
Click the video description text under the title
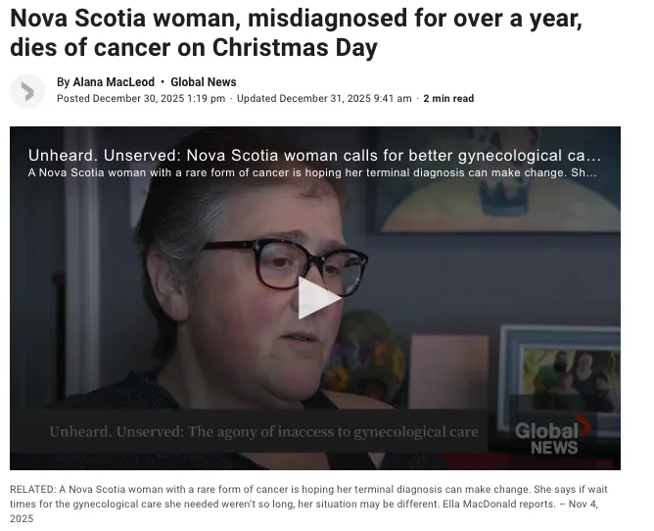point(312,172)
